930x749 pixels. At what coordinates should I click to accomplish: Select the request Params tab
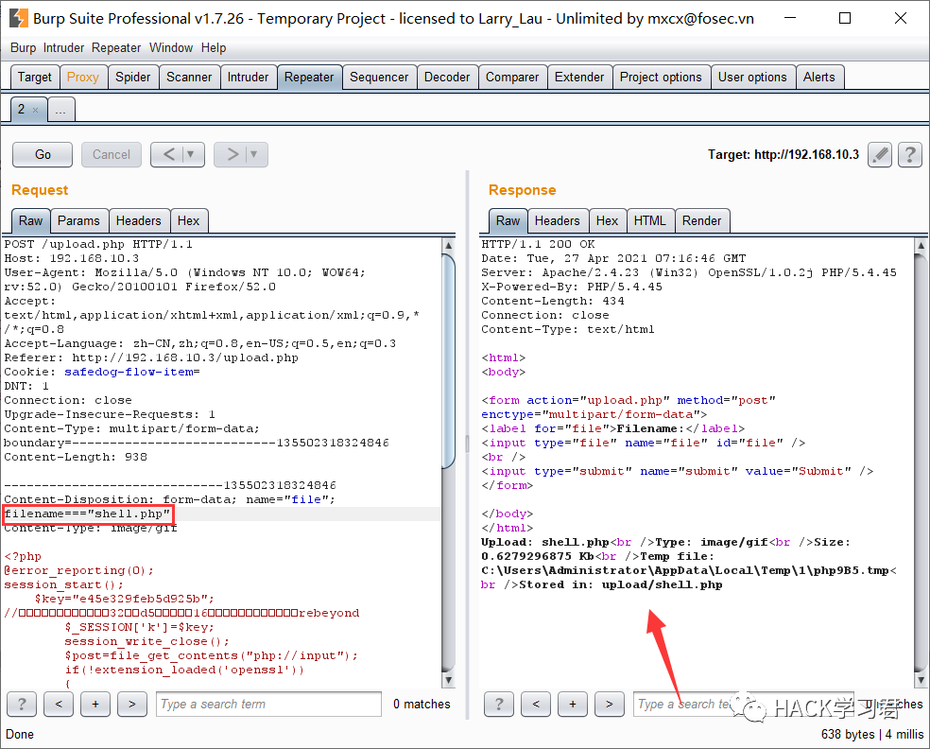tap(78, 220)
